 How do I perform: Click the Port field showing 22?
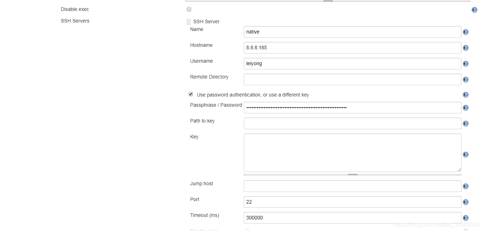[x=352, y=202]
